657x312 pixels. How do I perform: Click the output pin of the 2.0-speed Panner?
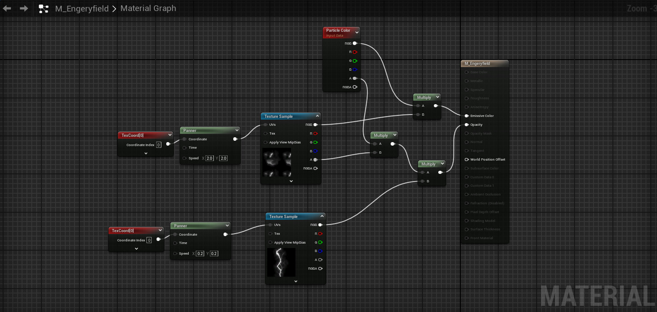pos(235,139)
